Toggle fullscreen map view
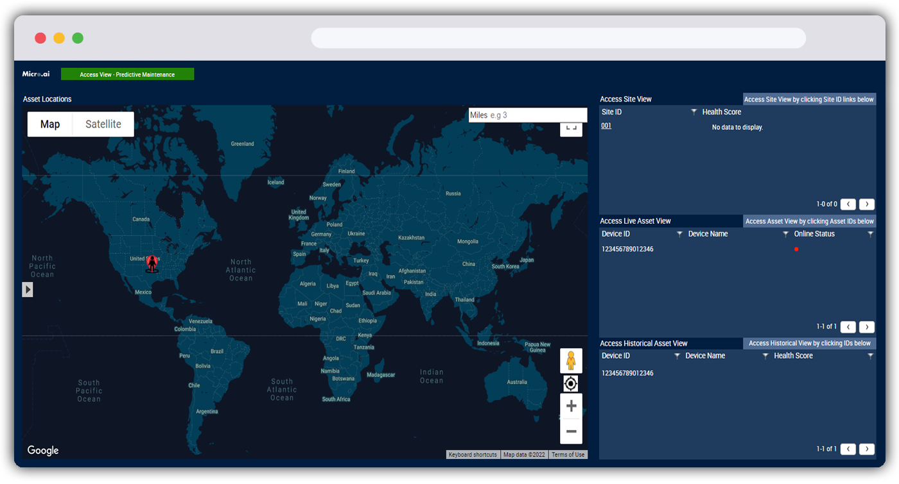The image size is (899, 484). (571, 129)
